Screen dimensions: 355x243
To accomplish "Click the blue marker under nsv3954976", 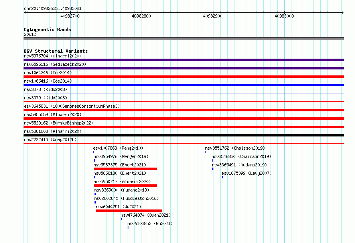I will pos(94,160).
